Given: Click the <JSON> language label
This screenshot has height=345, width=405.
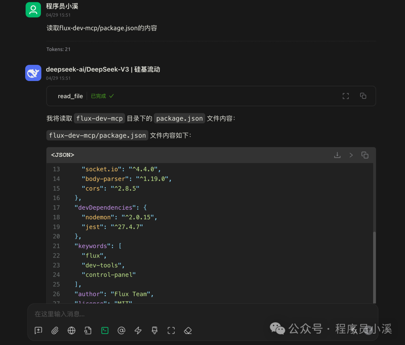Looking at the screenshot, I should click(63, 155).
